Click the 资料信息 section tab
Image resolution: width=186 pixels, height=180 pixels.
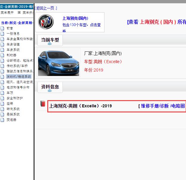[x=50, y=87]
